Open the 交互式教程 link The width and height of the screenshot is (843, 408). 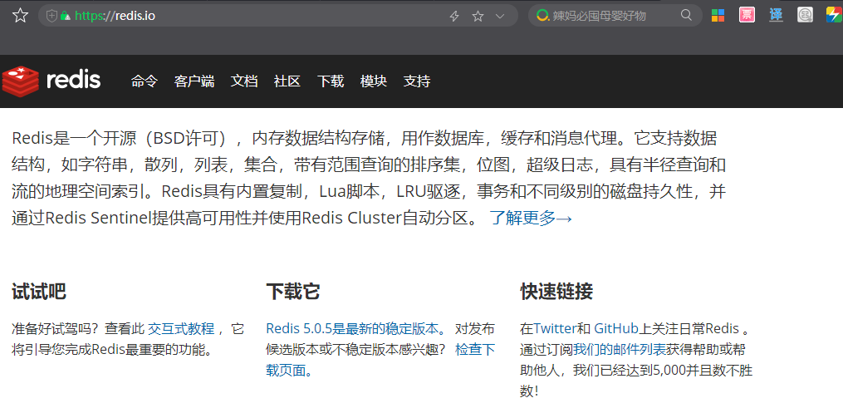(181, 328)
